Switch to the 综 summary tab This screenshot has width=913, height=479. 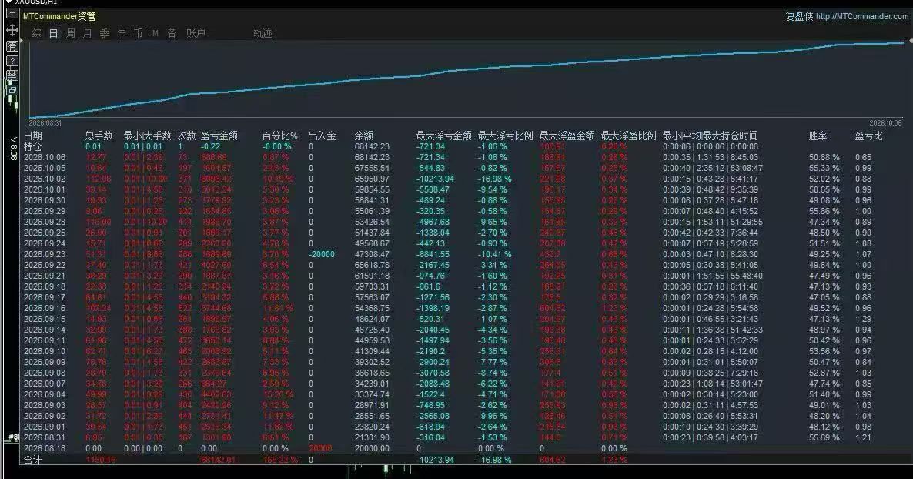(x=37, y=33)
